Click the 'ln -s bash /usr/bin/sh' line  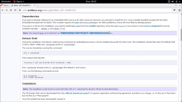pos(34,77)
